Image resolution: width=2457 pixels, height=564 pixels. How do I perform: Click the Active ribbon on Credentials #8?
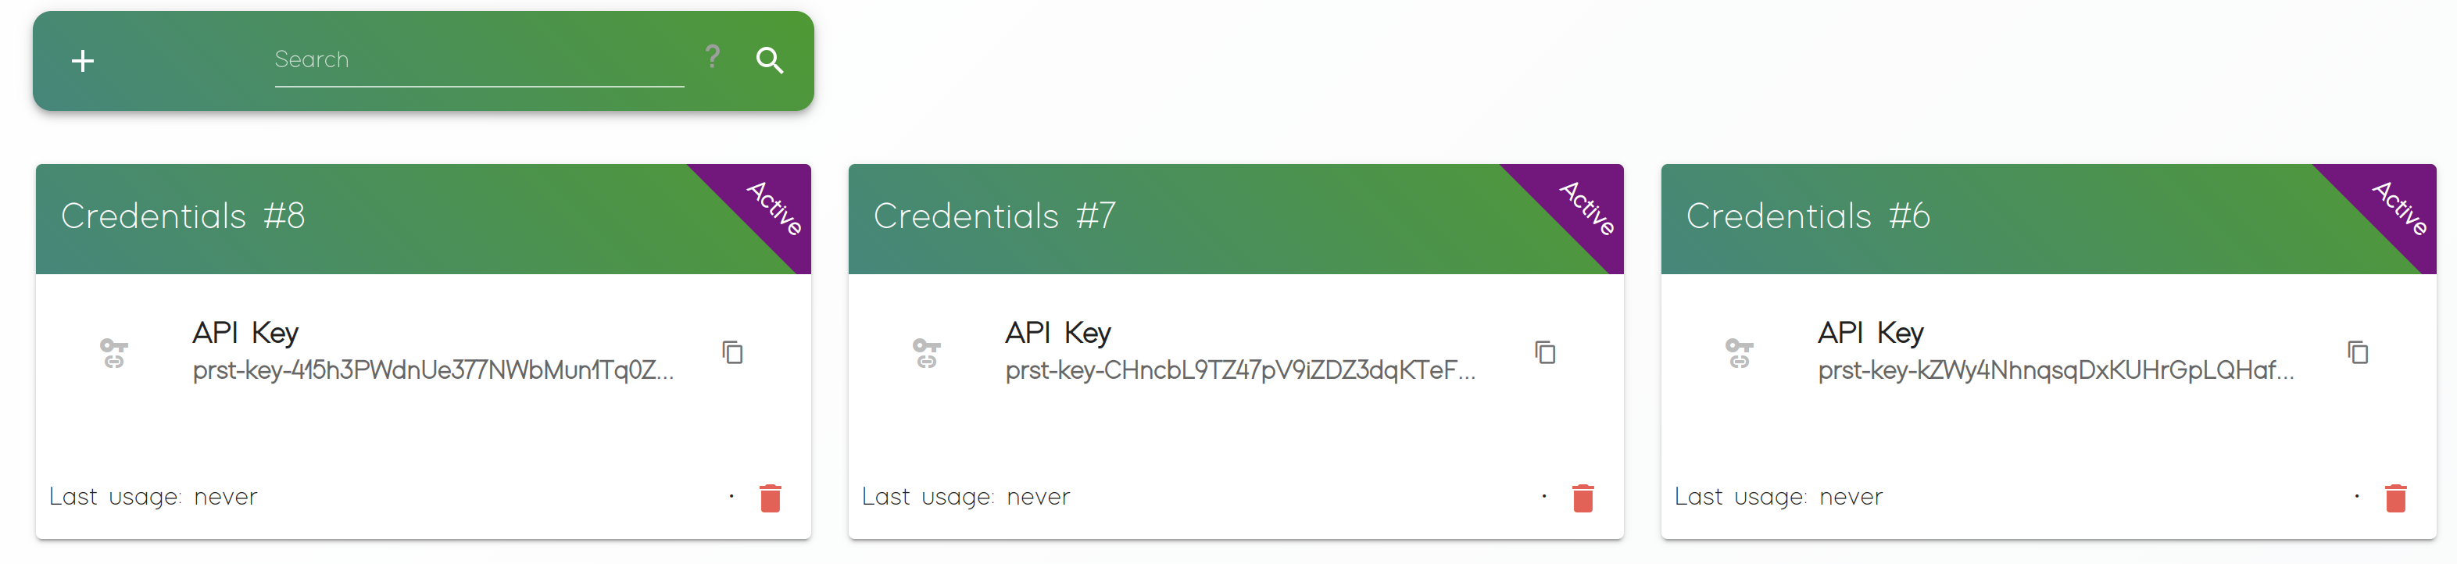click(x=774, y=207)
